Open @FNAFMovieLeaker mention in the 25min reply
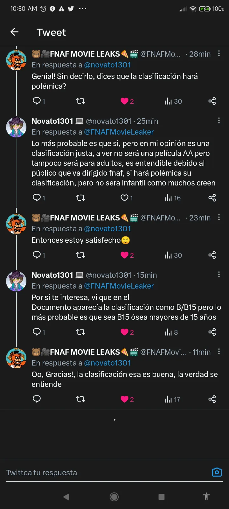This screenshot has height=509, width=229. (119, 132)
